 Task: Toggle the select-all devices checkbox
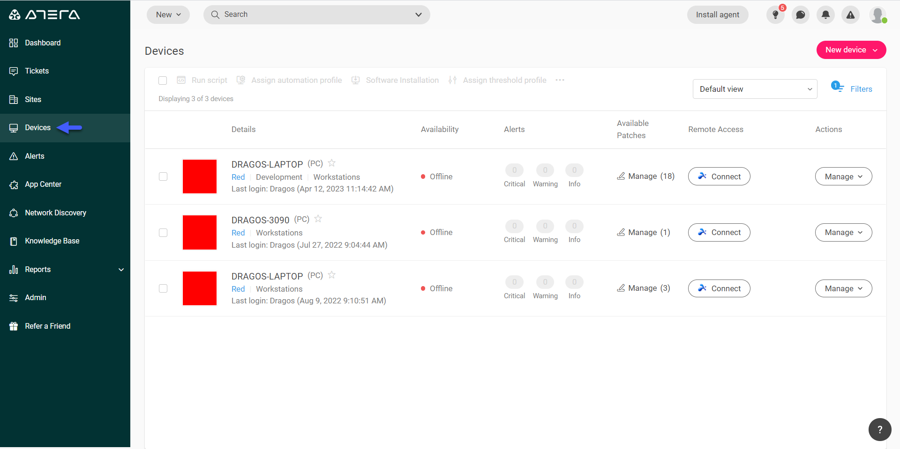(x=163, y=81)
